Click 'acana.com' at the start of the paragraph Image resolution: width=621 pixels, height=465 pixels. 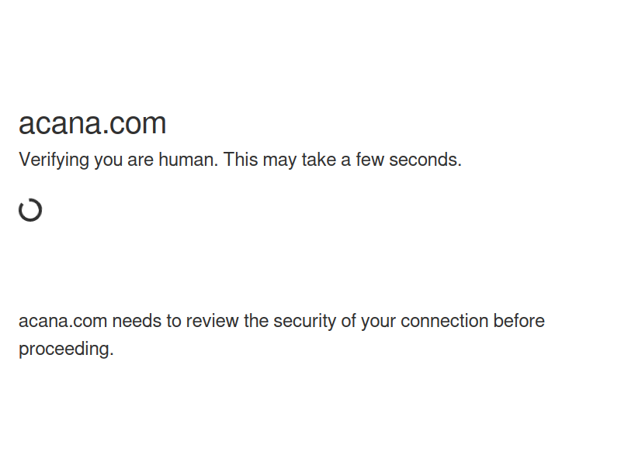pyautogui.click(x=63, y=321)
